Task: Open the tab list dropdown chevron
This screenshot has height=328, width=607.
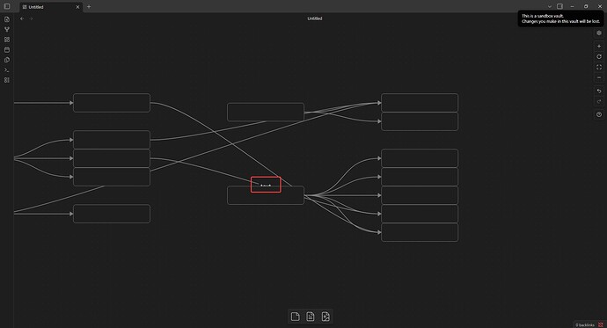Action: [549, 6]
